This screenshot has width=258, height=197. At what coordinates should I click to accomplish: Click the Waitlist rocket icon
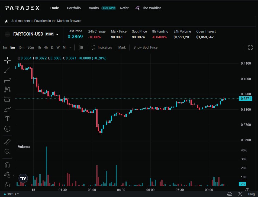click(x=137, y=8)
